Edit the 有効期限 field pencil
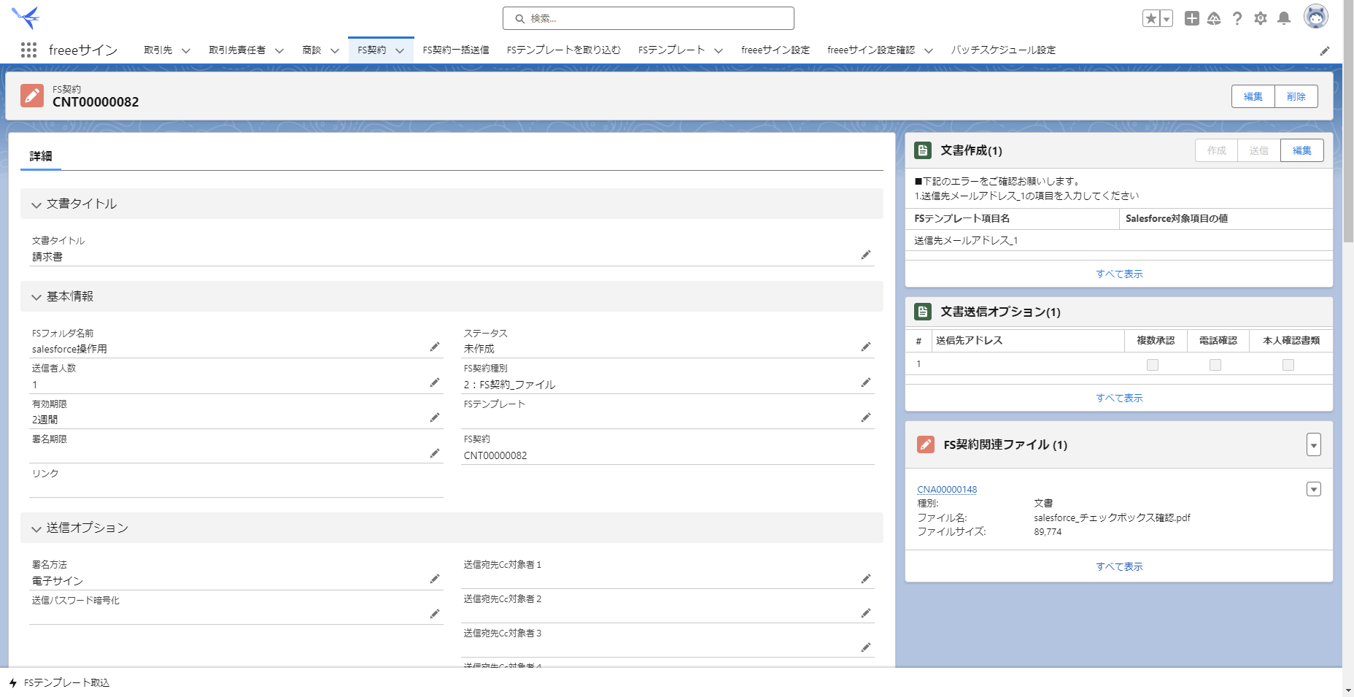 click(x=435, y=417)
